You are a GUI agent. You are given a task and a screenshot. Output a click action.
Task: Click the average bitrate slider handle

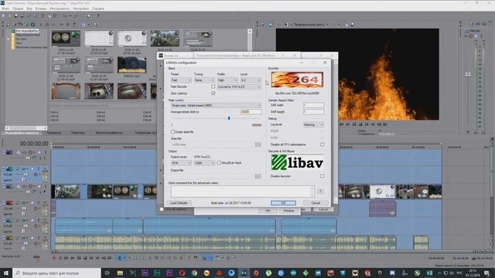coord(229,118)
